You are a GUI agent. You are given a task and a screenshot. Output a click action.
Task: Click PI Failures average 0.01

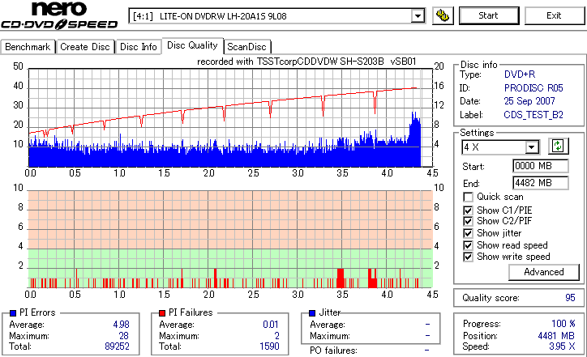271,325
